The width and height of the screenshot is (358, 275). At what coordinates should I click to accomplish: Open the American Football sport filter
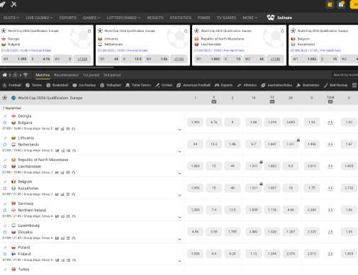click(x=194, y=85)
